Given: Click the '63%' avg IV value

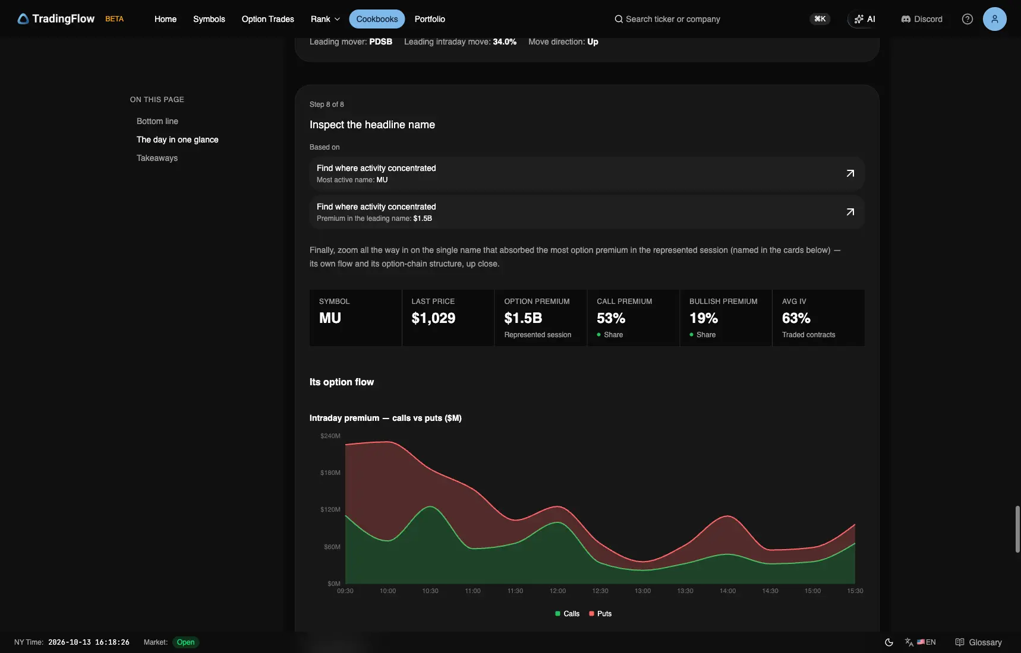Looking at the screenshot, I should (x=796, y=318).
